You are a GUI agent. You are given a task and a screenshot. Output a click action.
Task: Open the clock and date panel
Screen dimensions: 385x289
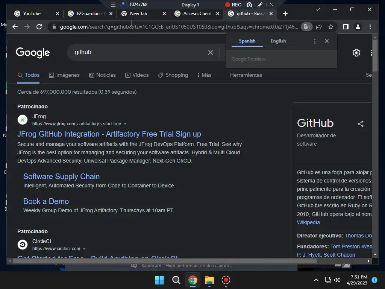356,280
